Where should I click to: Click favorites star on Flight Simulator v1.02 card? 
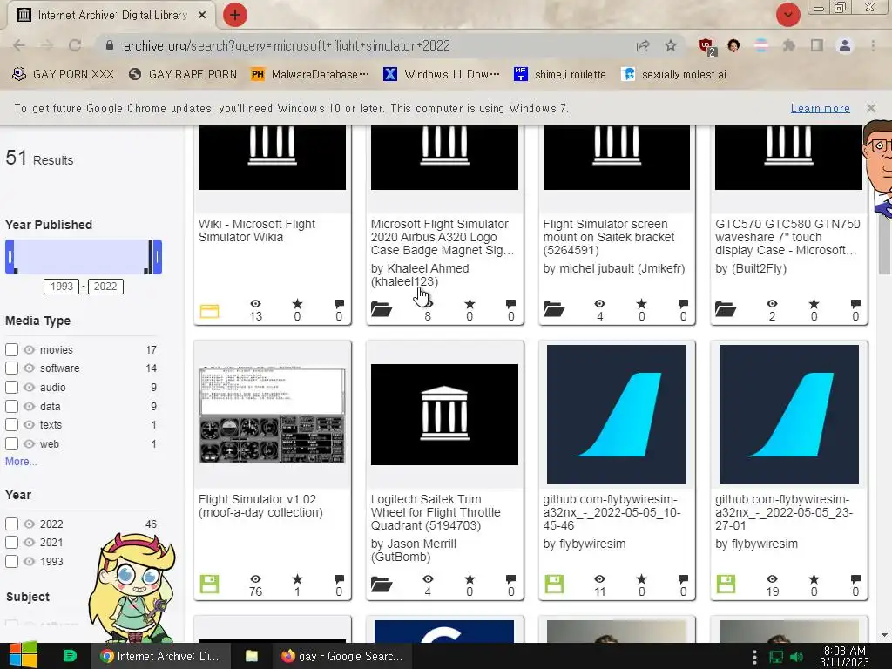pos(298,579)
